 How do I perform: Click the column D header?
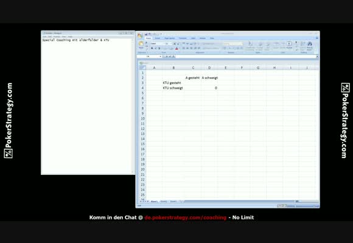[x=209, y=67]
